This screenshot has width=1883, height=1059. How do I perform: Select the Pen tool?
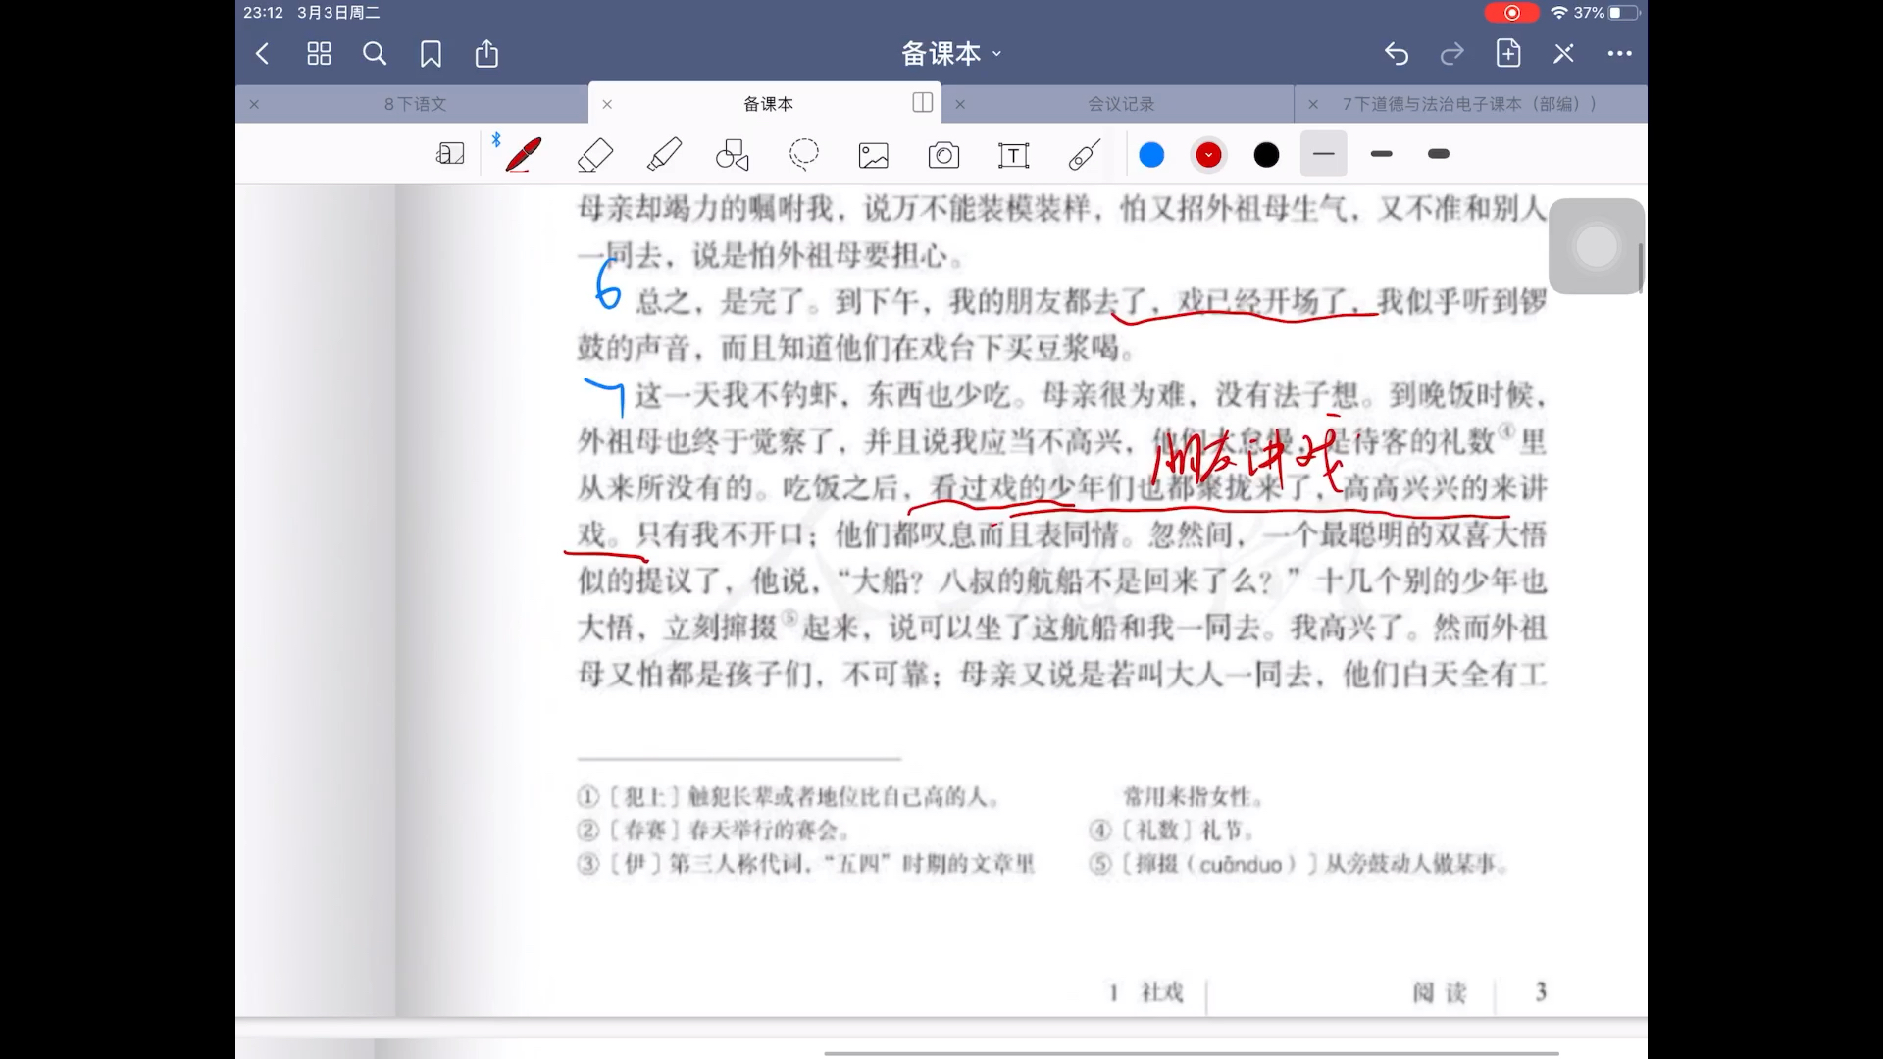(523, 154)
